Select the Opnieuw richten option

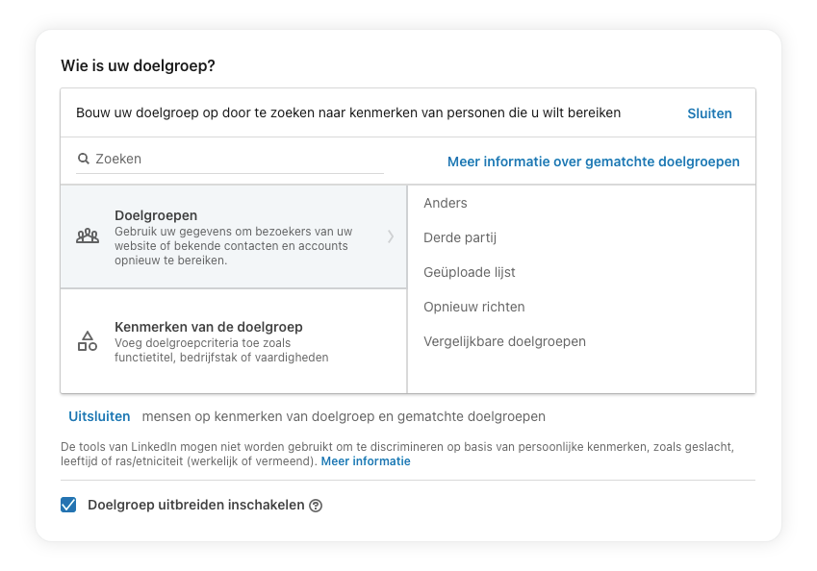point(474,307)
